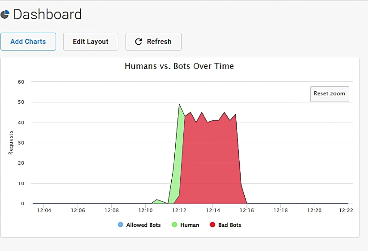Select the 12:16 time axis label
This screenshot has width=368, height=251.
tap(247, 210)
